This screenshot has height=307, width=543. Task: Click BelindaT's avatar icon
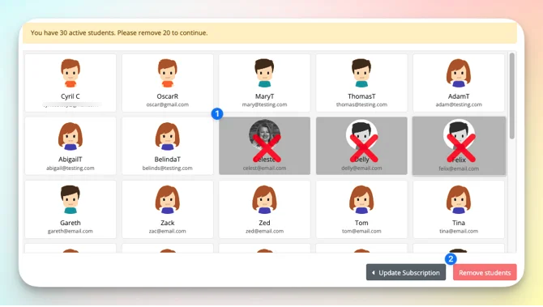[x=168, y=136]
